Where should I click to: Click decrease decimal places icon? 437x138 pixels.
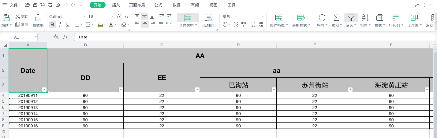coord(261,24)
